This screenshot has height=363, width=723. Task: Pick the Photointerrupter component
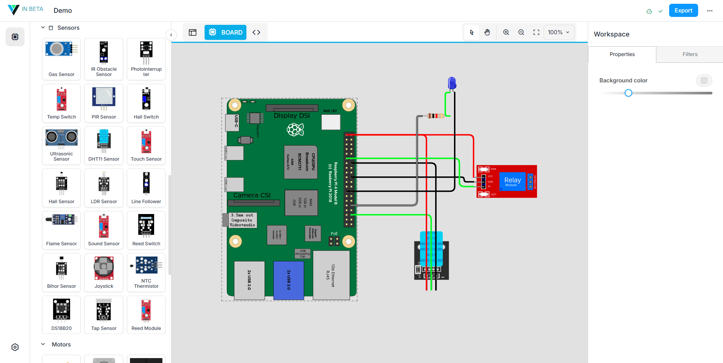pos(146,59)
